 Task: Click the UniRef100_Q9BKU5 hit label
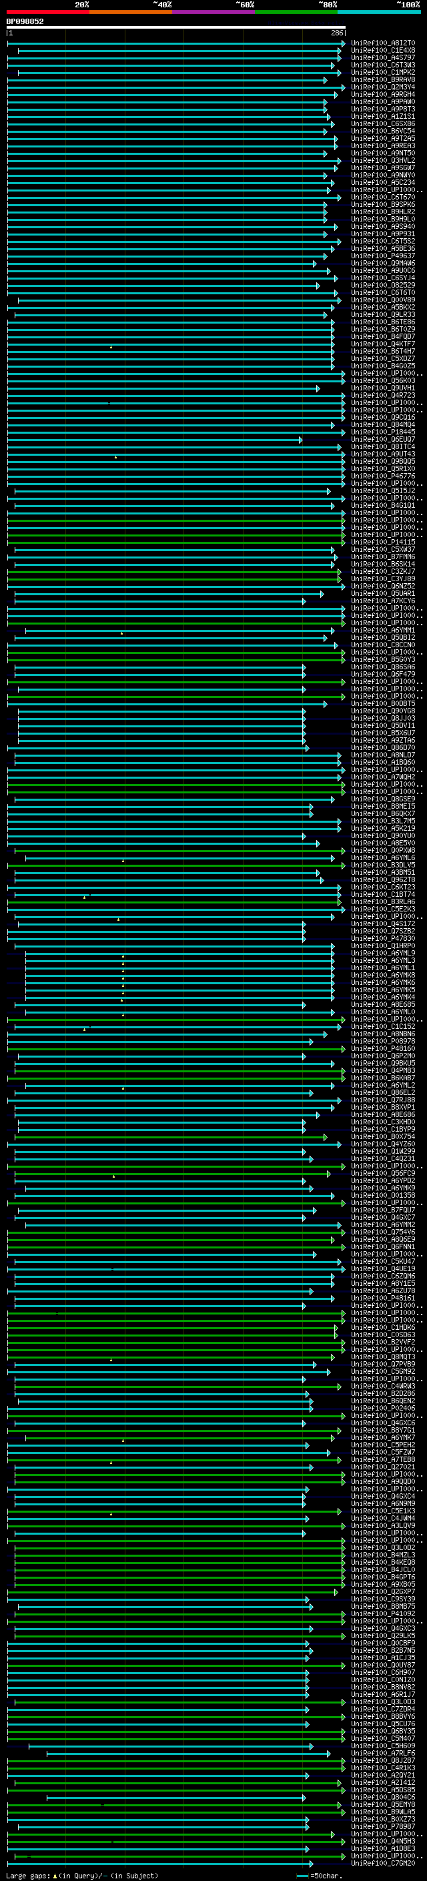[383, 1064]
